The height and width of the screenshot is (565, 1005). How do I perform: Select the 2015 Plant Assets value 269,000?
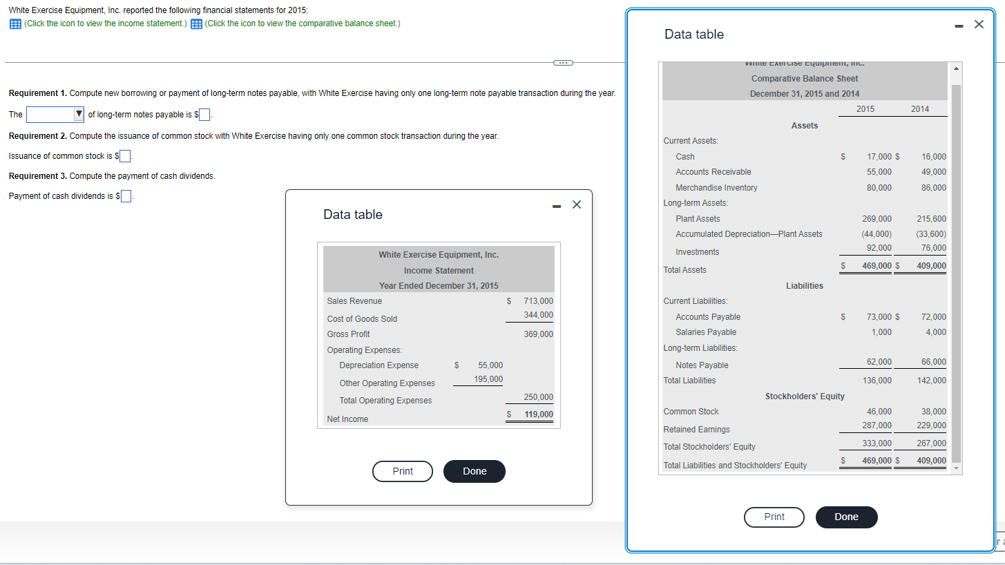point(877,219)
